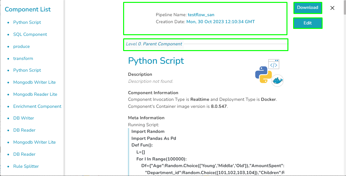Open the DB Writer component

(24, 118)
